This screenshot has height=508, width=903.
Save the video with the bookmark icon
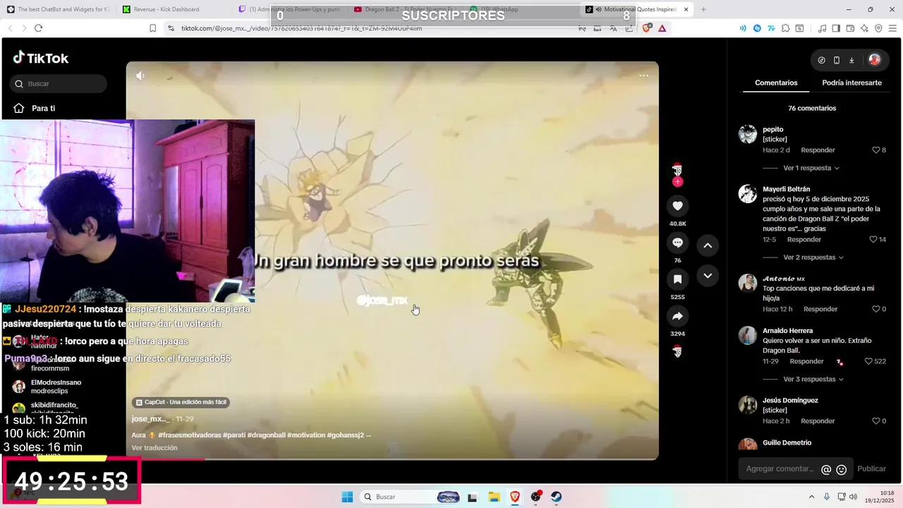pos(677,279)
